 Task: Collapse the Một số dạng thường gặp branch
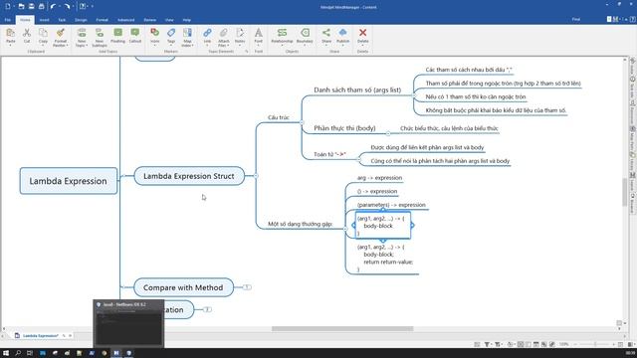[345, 229]
